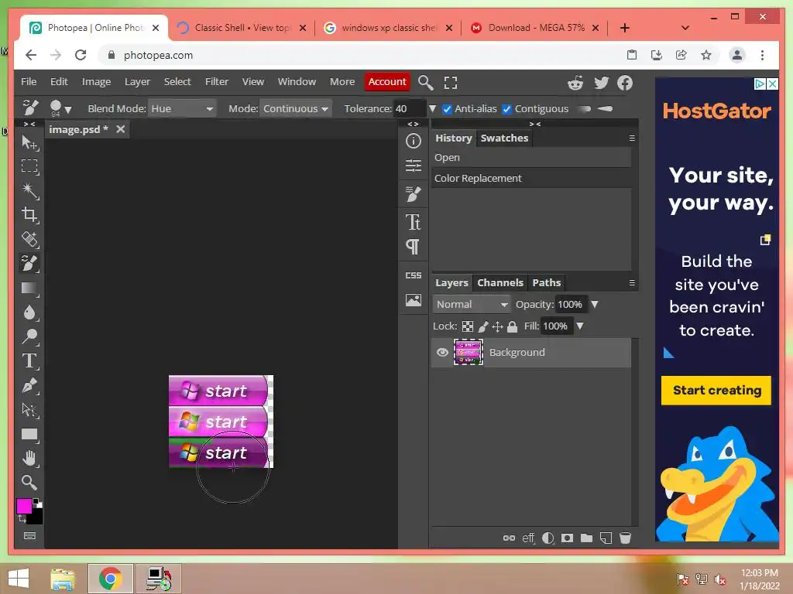The height and width of the screenshot is (594, 793).
Task: Select the Hand tool
Action: coord(30,458)
